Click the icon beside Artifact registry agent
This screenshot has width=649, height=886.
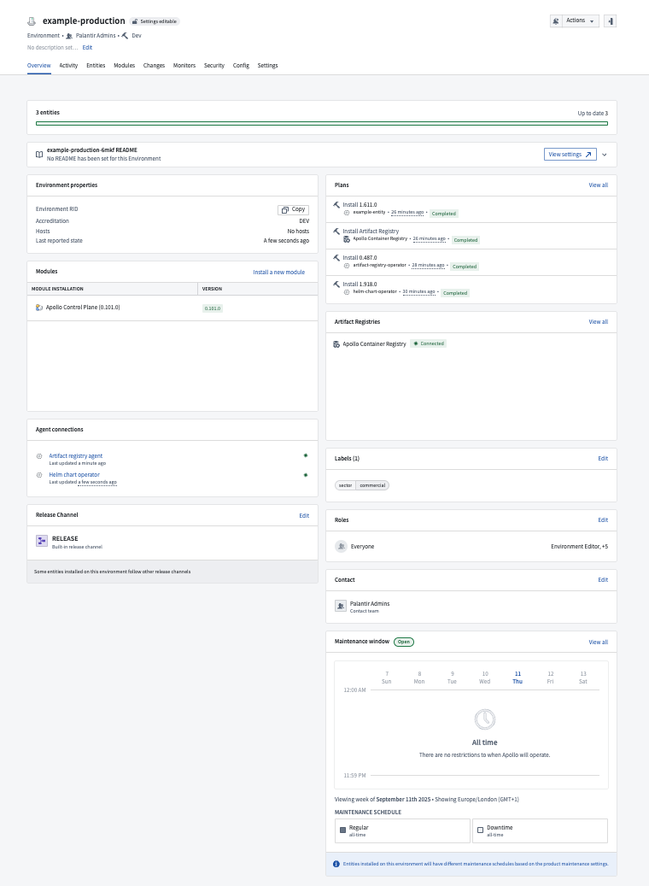click(x=39, y=456)
